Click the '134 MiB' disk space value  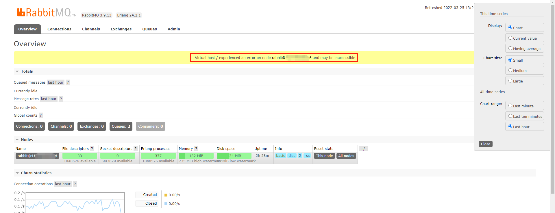(234, 156)
